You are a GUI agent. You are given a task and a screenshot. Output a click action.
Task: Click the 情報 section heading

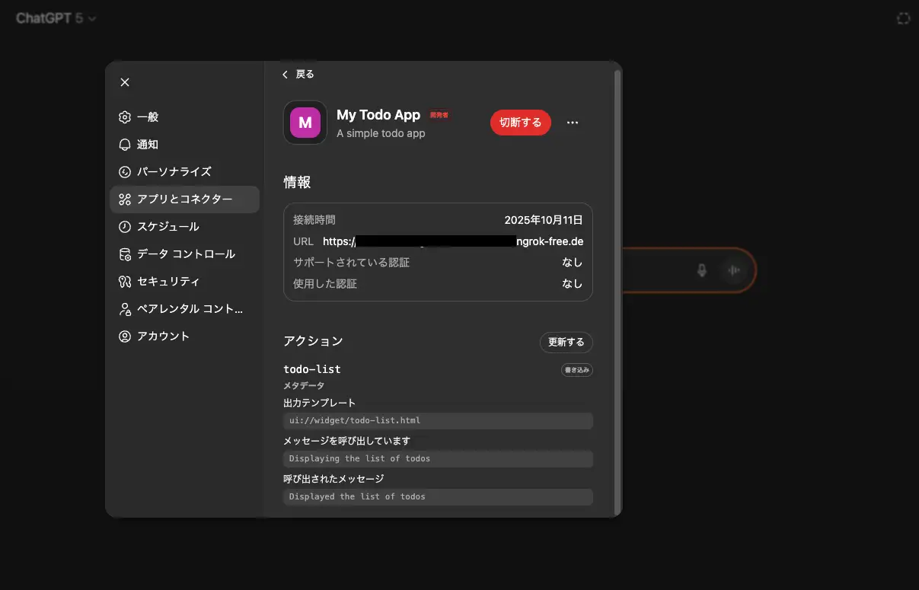[x=297, y=182]
